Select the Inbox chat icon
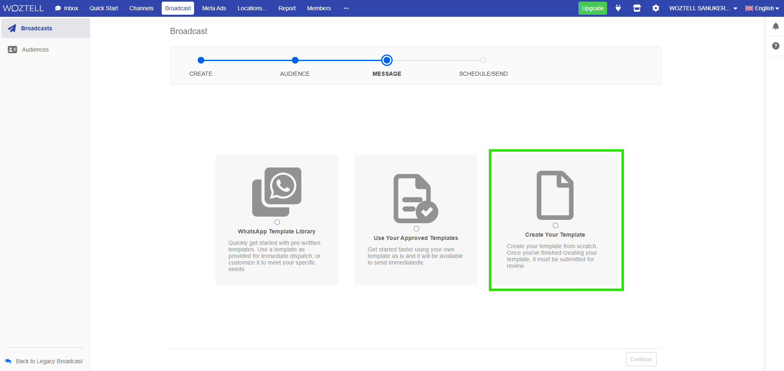 [57, 8]
